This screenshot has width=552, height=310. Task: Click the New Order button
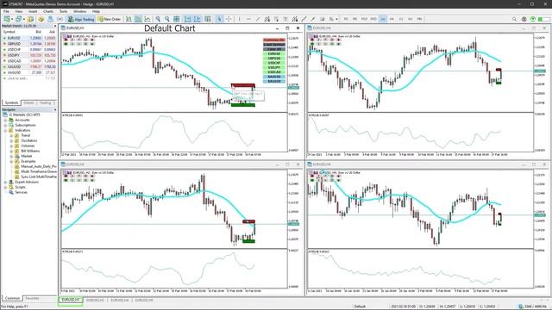[110, 19]
